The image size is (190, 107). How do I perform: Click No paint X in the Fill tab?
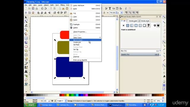[123, 26]
